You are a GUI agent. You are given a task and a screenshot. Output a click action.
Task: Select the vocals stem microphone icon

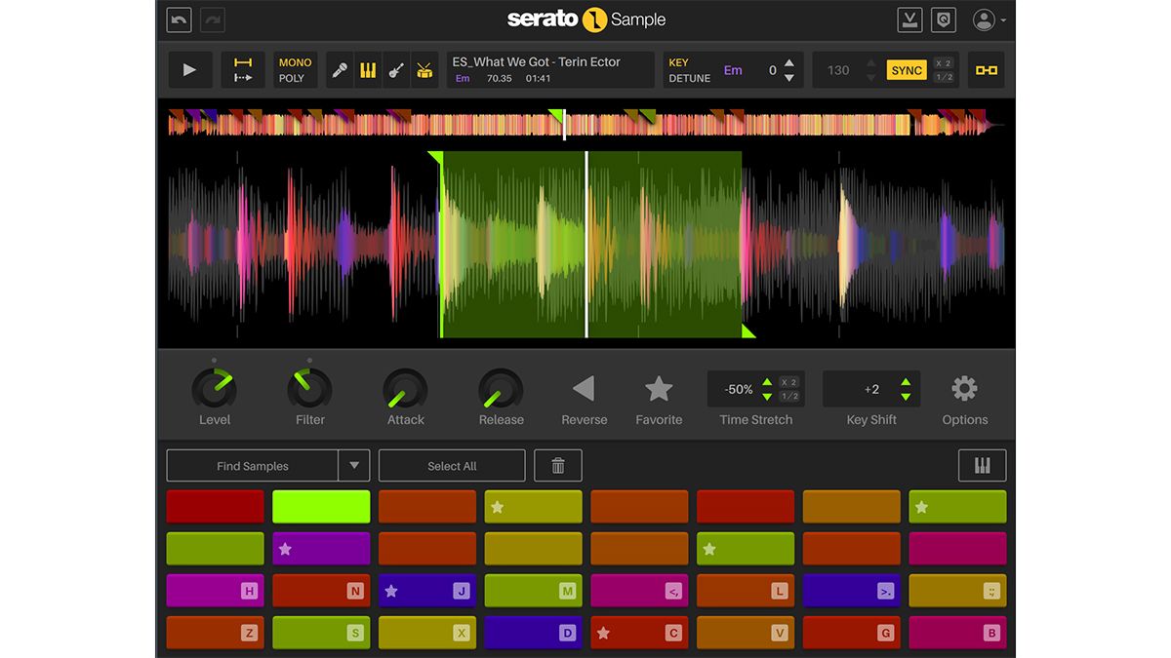coord(340,69)
